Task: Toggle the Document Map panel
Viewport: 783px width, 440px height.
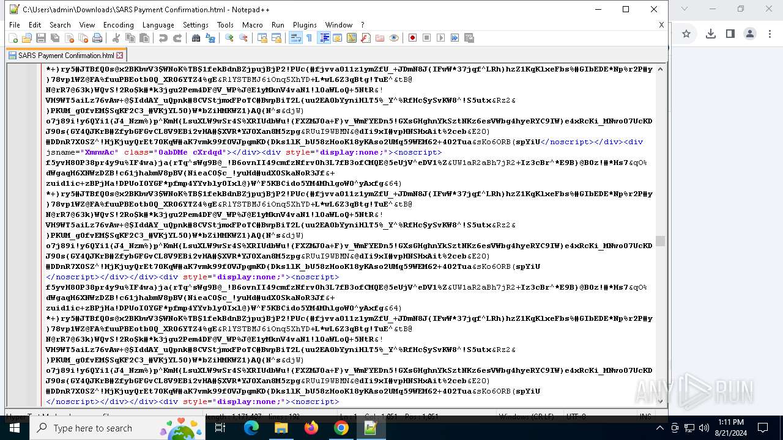Action: (352, 38)
